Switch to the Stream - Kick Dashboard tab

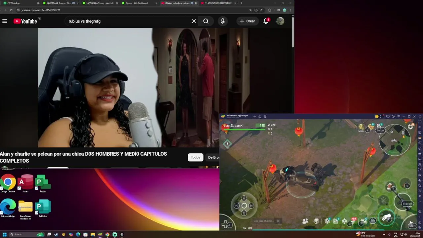[x=139, y=3]
